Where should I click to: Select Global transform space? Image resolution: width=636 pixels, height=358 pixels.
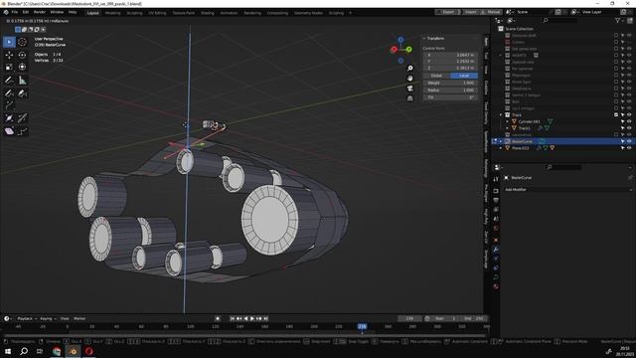coord(436,76)
